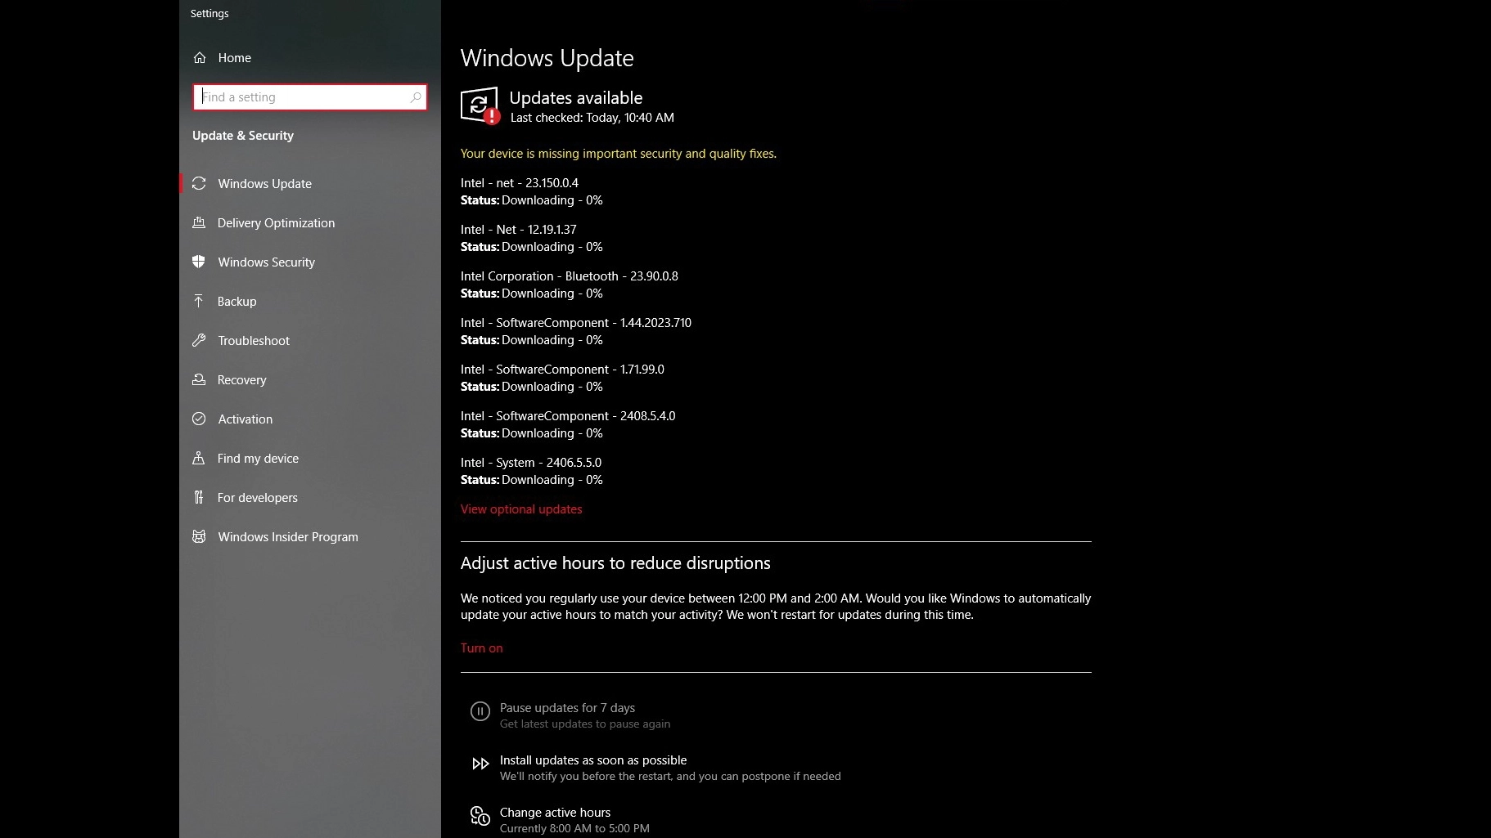Viewport: 1491px width, 838px height.
Task: Click the Windows Update page title
Action: pyautogui.click(x=547, y=58)
